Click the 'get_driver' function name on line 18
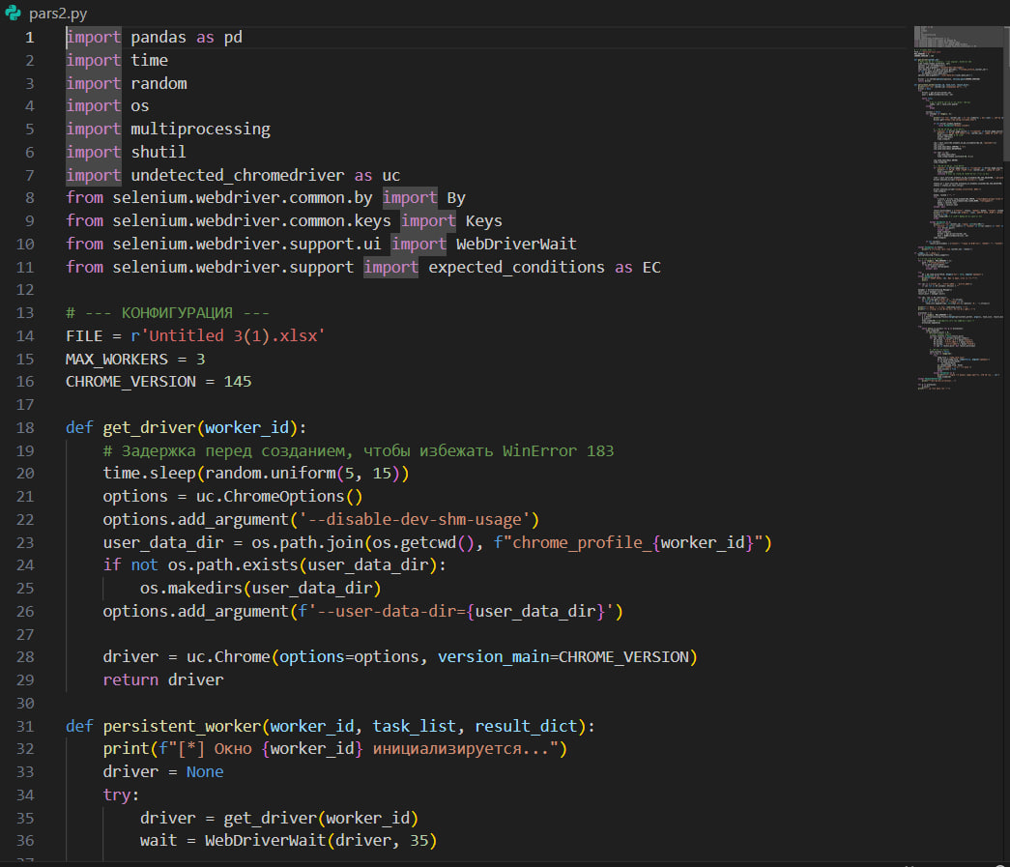The width and height of the screenshot is (1010, 867). (x=149, y=428)
